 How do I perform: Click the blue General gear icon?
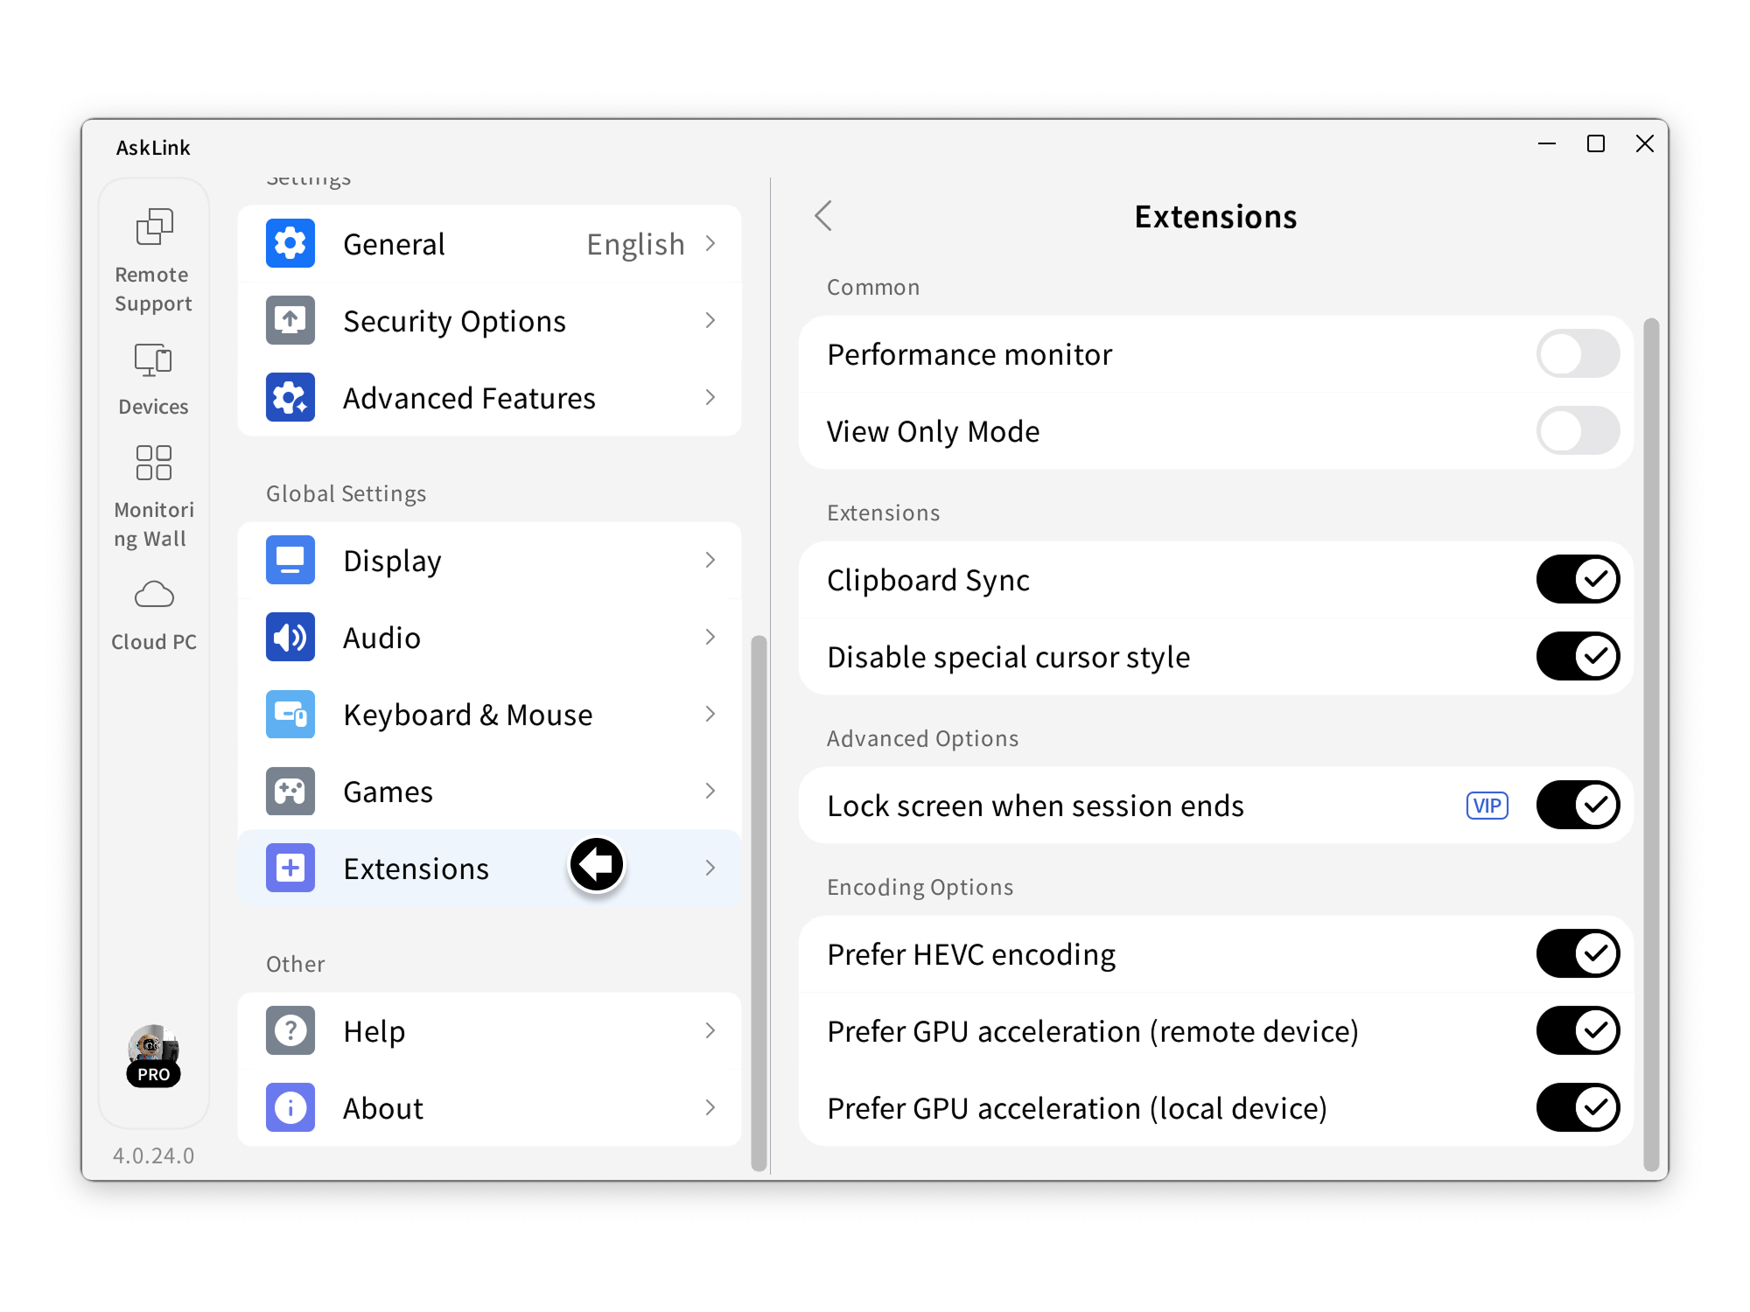tap(290, 244)
